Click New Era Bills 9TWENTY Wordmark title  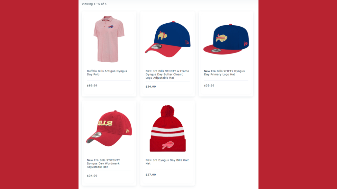tap(103, 163)
